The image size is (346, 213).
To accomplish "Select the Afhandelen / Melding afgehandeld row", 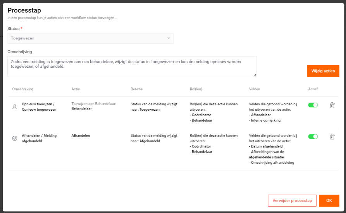I will tap(174, 149).
